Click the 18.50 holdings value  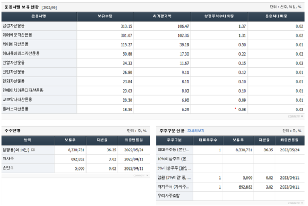click(x=127, y=109)
